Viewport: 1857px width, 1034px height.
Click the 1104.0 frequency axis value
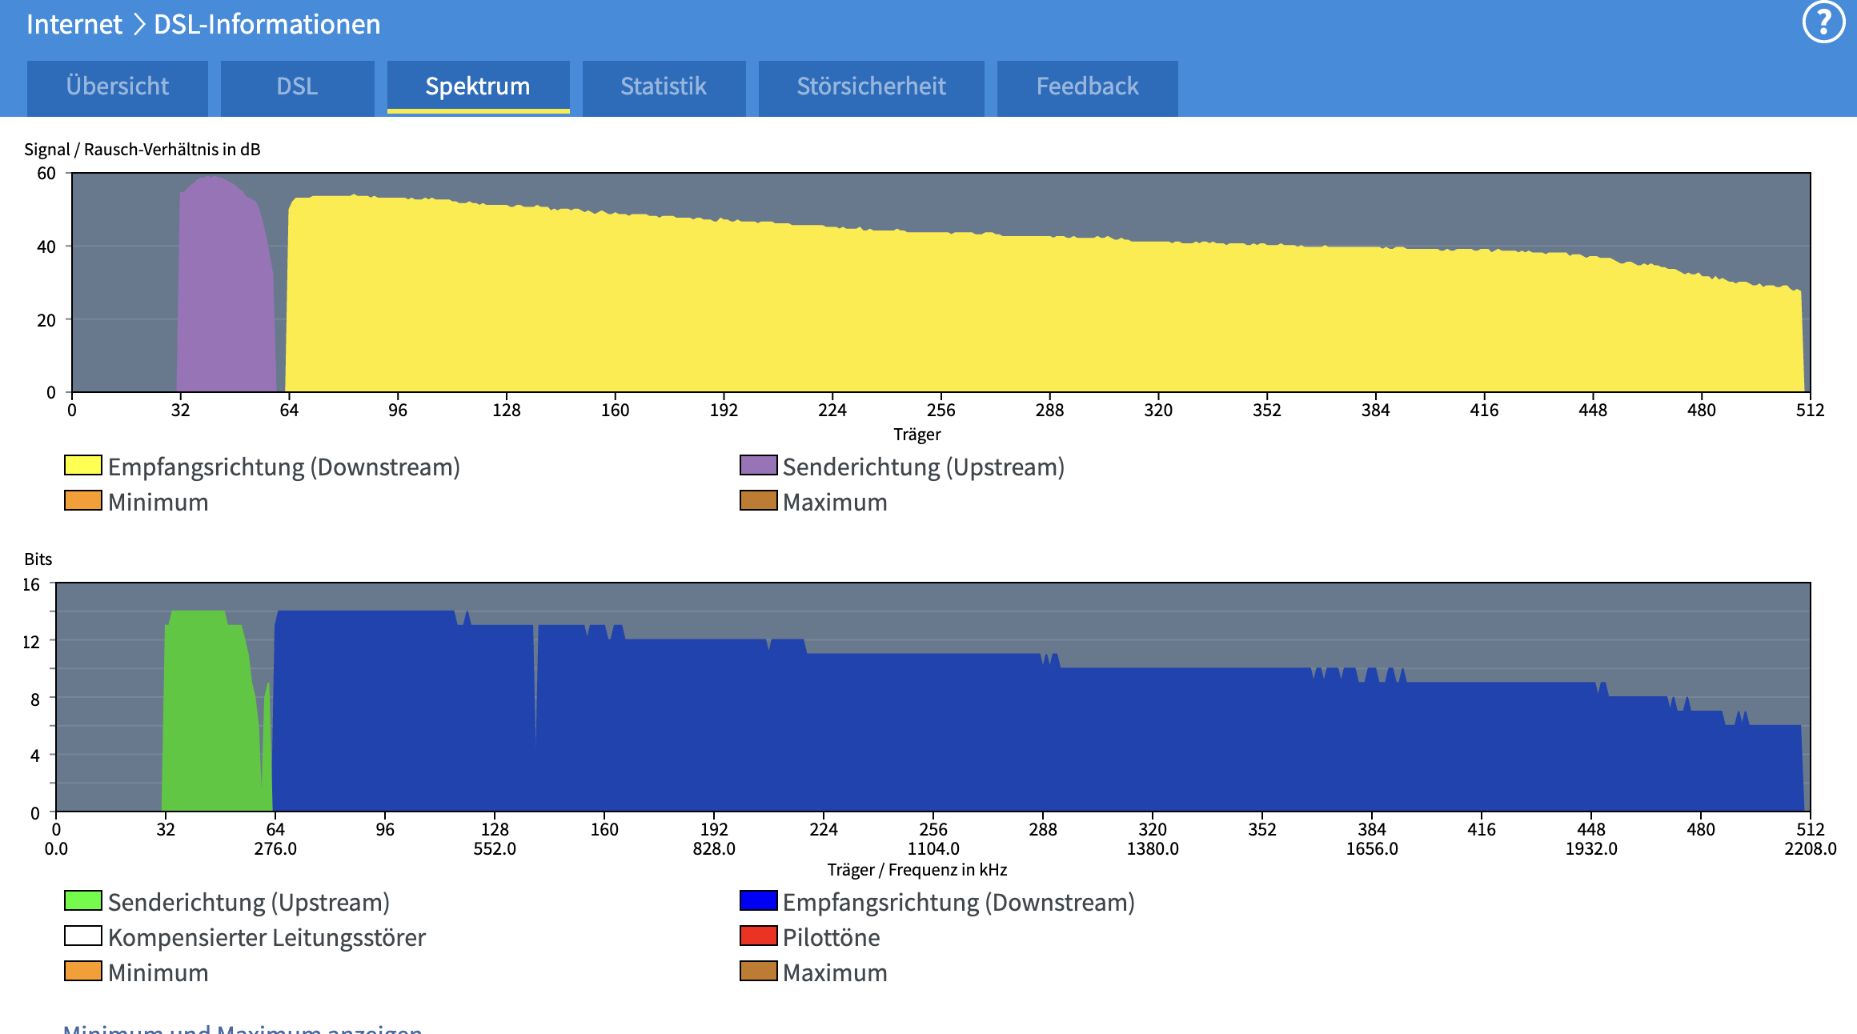pyautogui.click(x=933, y=848)
